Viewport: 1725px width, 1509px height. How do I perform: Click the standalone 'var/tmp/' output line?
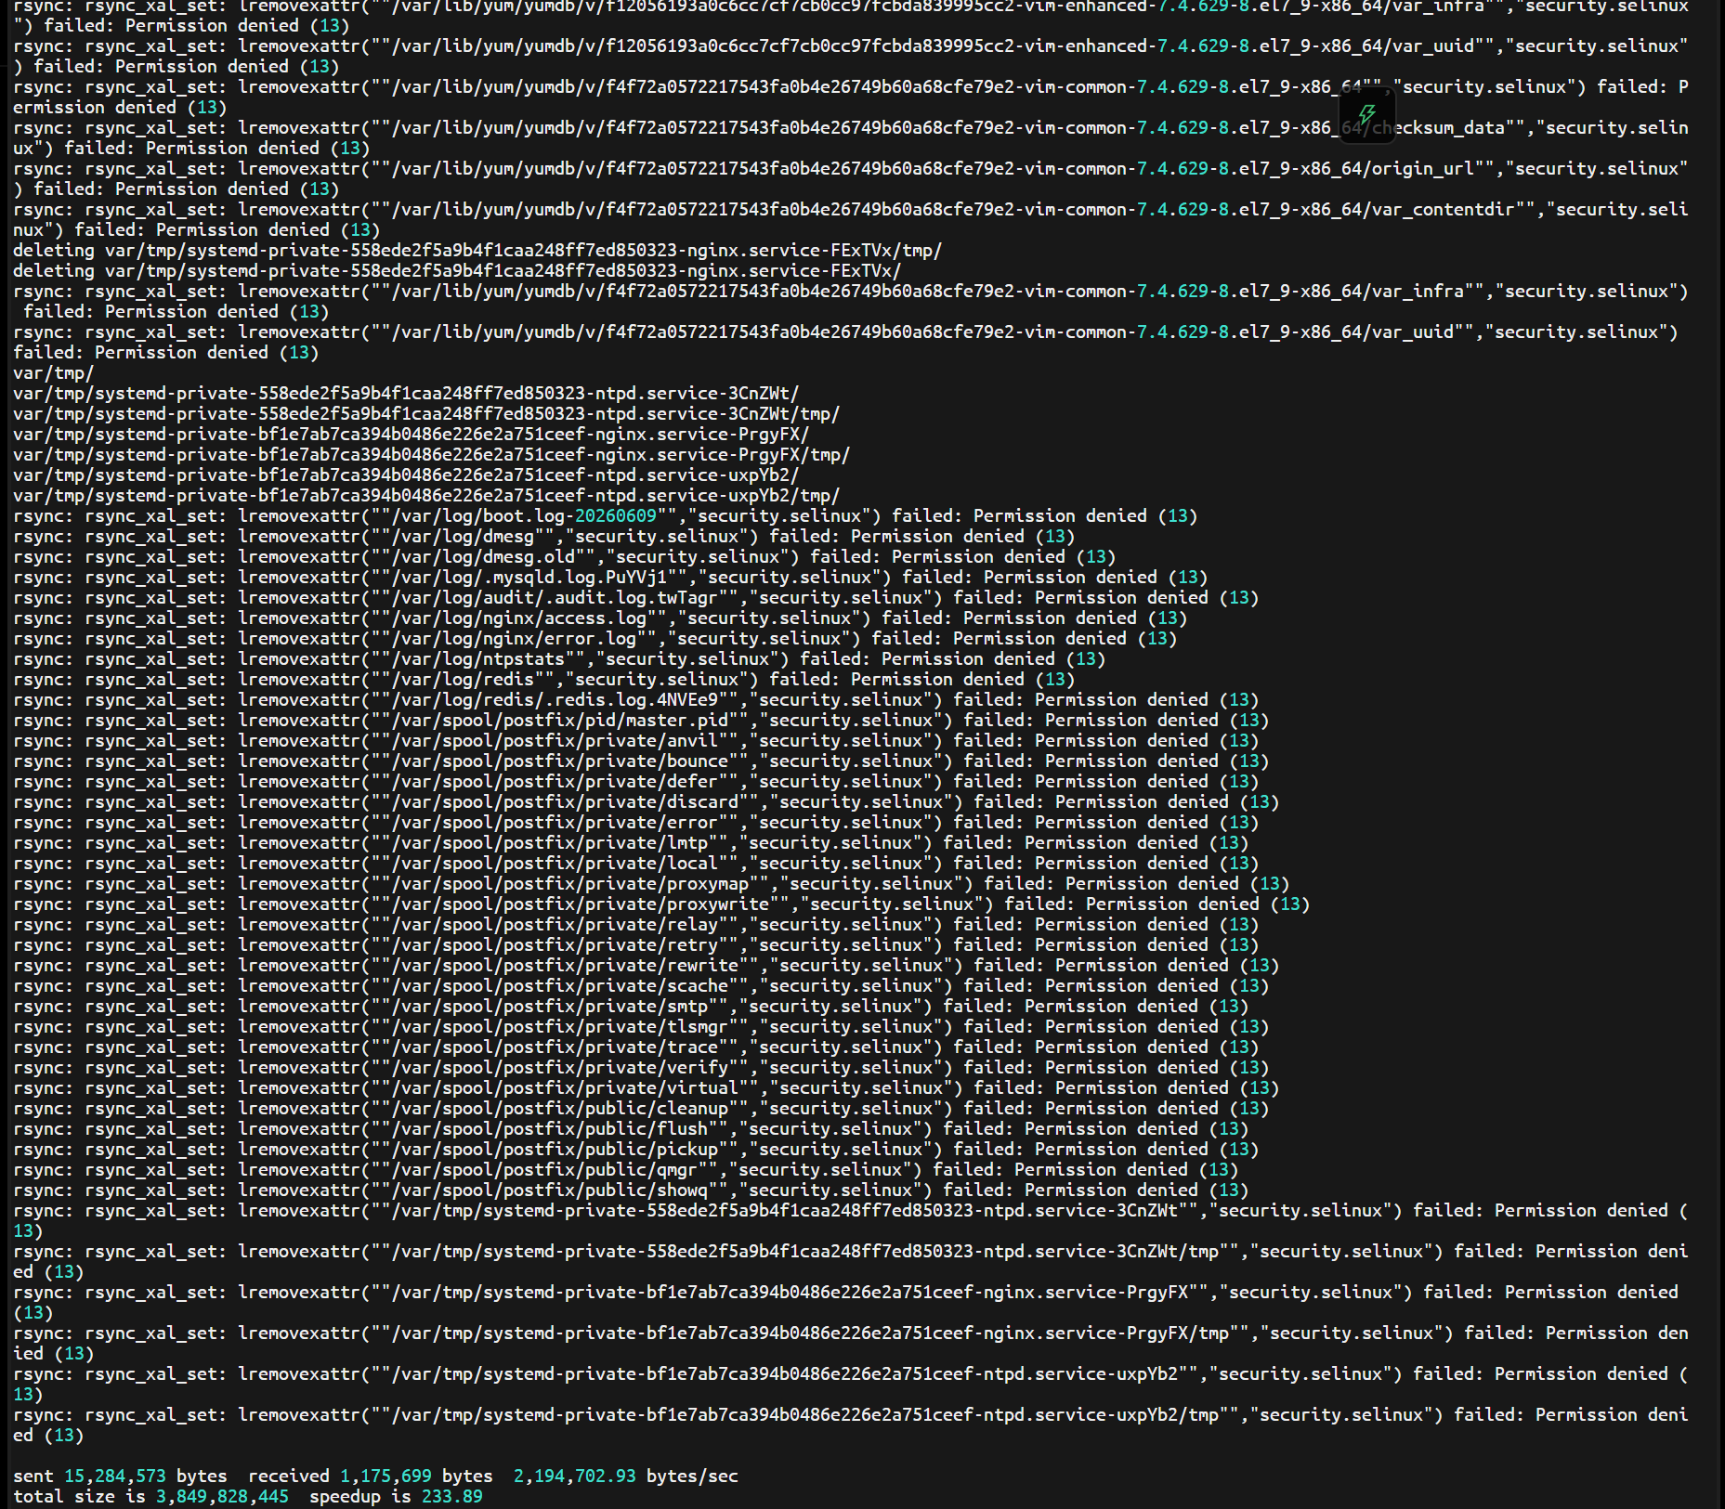pyautogui.click(x=54, y=373)
